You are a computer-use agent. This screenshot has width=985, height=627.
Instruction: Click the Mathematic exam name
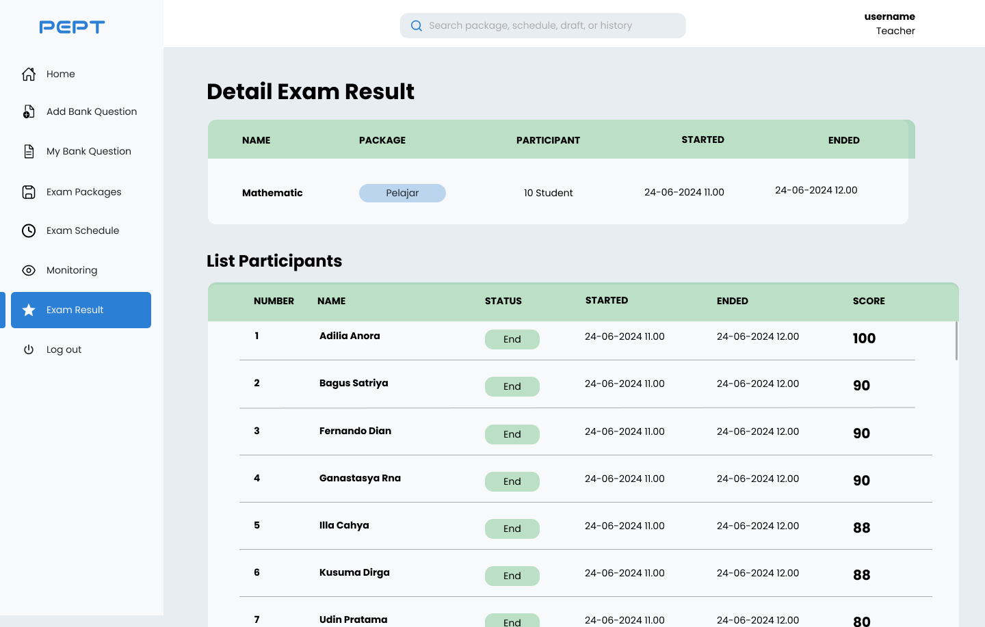(x=272, y=193)
